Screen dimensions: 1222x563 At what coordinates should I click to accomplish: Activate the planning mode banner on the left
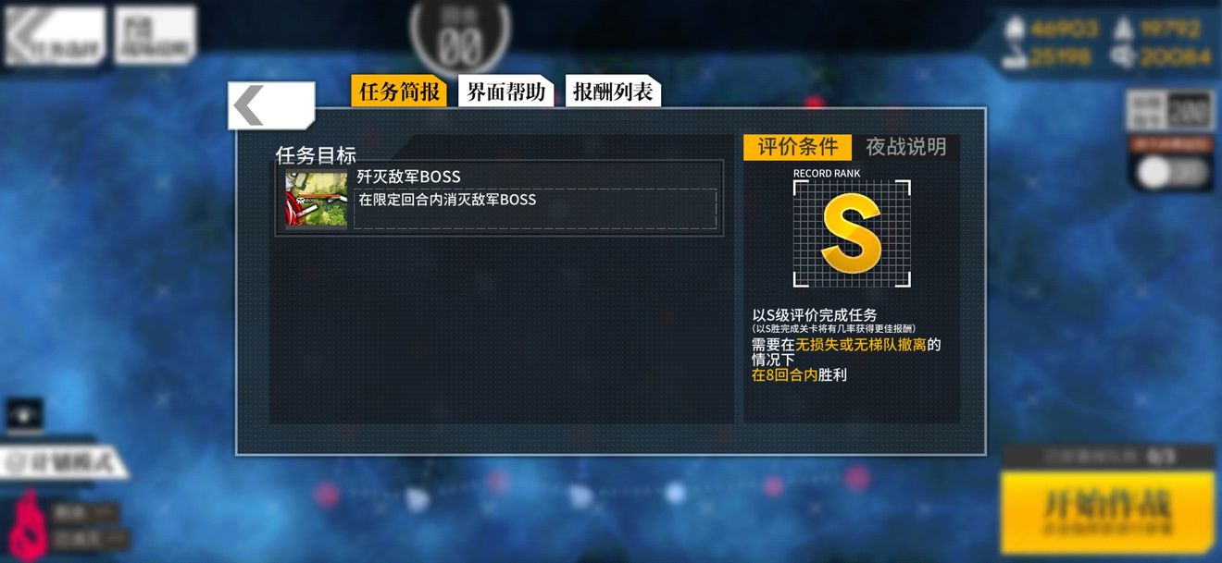pos(61,463)
